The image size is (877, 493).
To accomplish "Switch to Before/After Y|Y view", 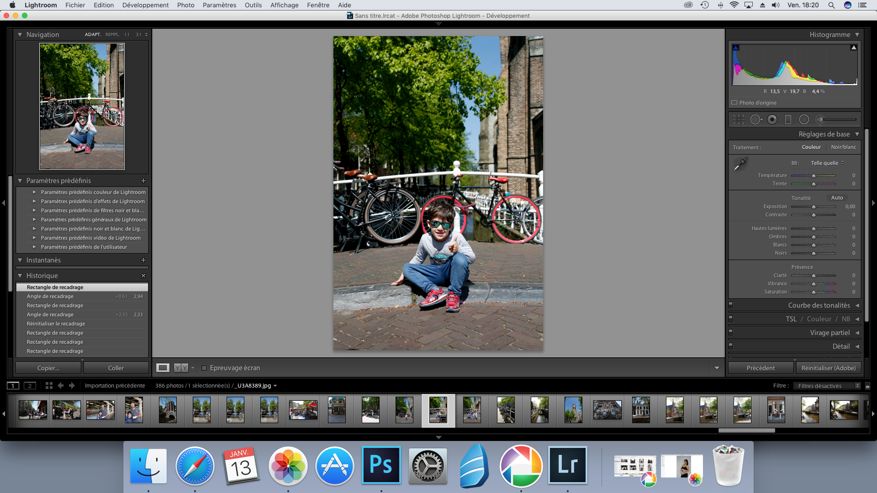I will click(x=181, y=367).
